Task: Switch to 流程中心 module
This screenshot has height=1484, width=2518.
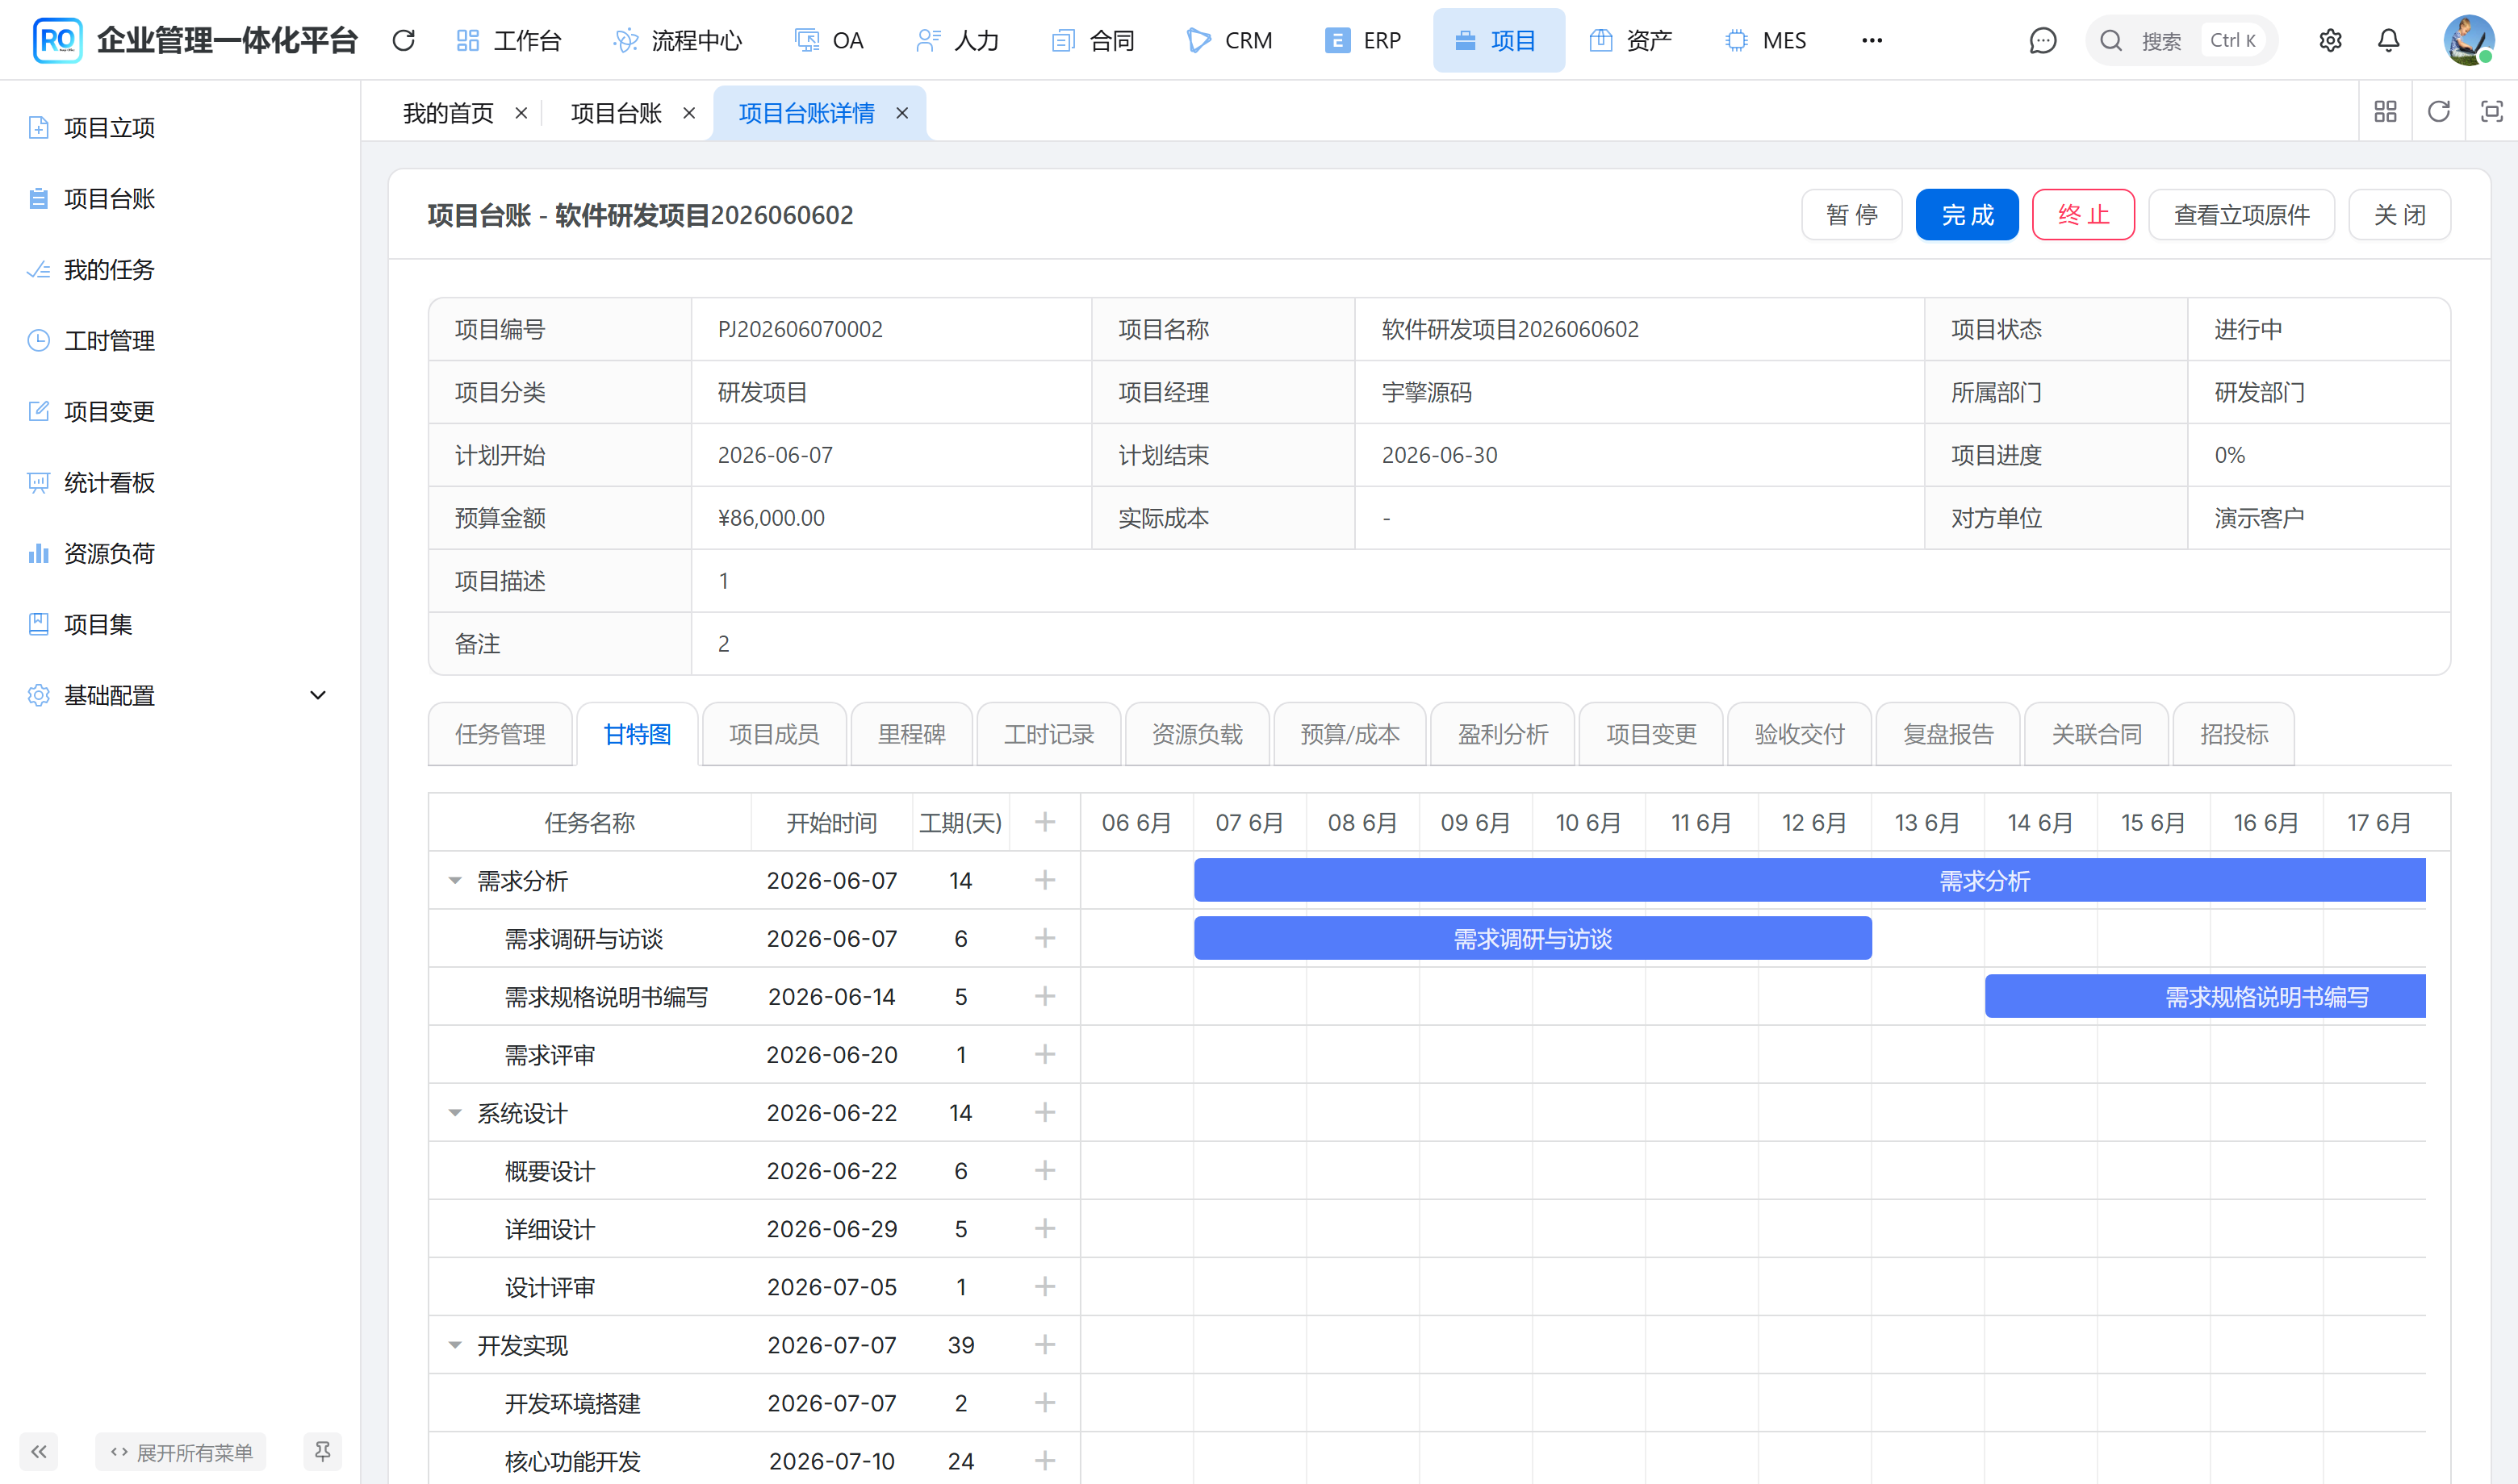Action: coord(677,40)
